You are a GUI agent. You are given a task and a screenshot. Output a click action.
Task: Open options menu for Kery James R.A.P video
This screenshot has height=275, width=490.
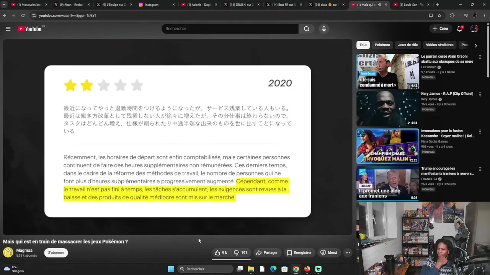480,94
